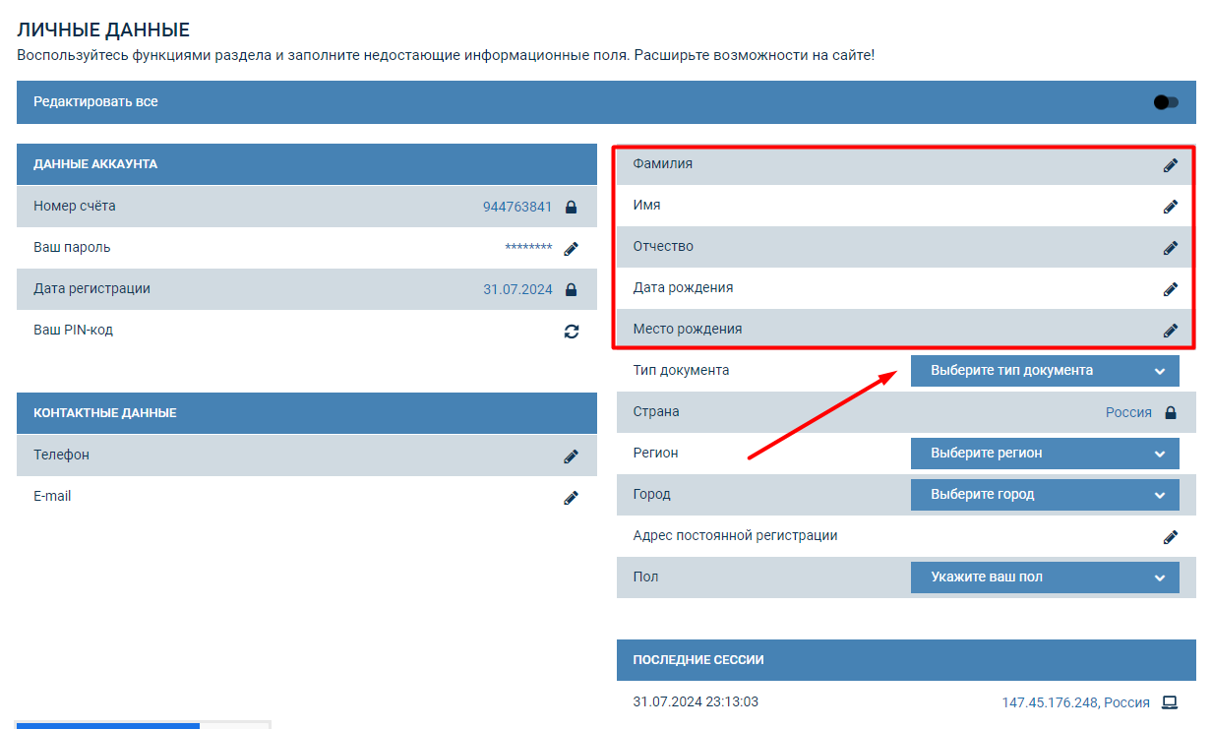
Task: Refresh the Ваш PIN-код icon
Action: coord(571,332)
